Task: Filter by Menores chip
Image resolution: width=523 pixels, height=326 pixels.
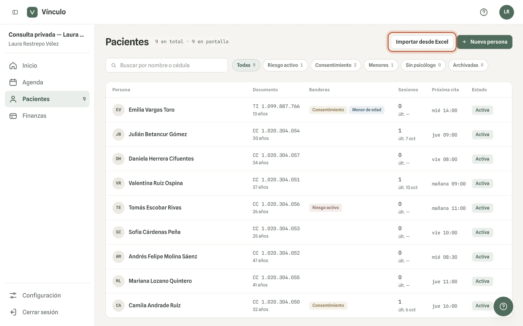Action: tap(381, 65)
